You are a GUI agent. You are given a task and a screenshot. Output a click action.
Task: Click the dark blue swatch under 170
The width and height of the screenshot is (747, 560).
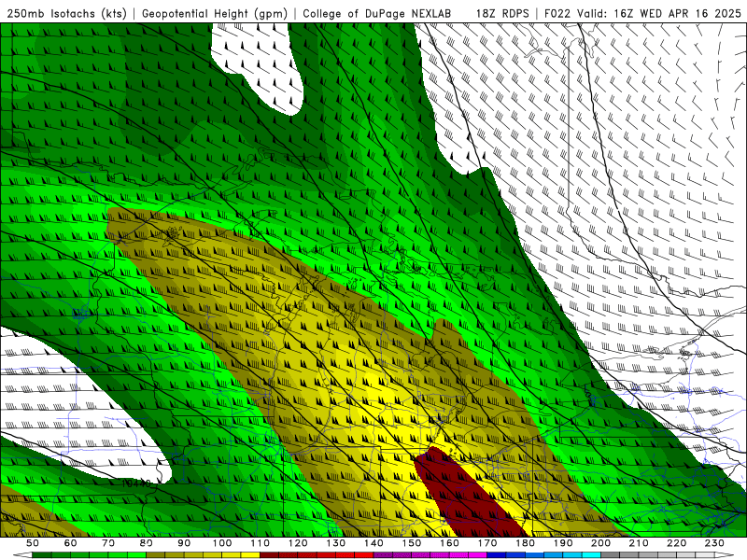497,555
